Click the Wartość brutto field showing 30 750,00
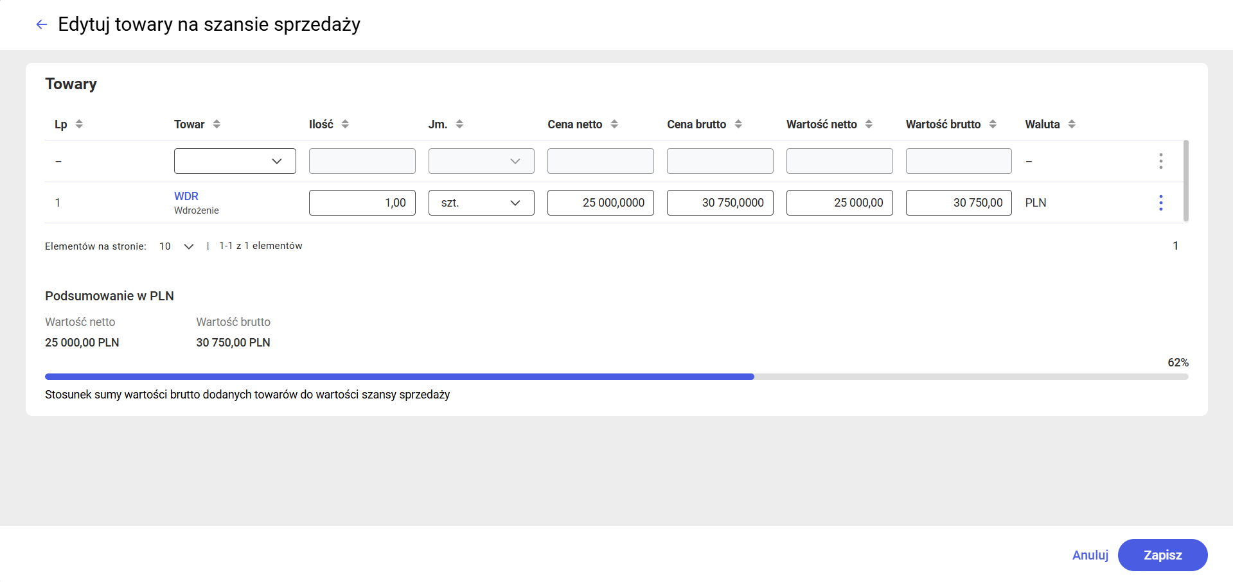Viewport: 1233px width, 582px height. point(959,203)
